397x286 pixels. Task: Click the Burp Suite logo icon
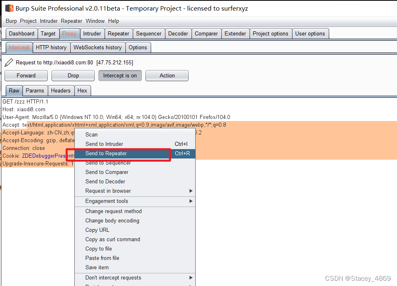[x=9, y=8]
